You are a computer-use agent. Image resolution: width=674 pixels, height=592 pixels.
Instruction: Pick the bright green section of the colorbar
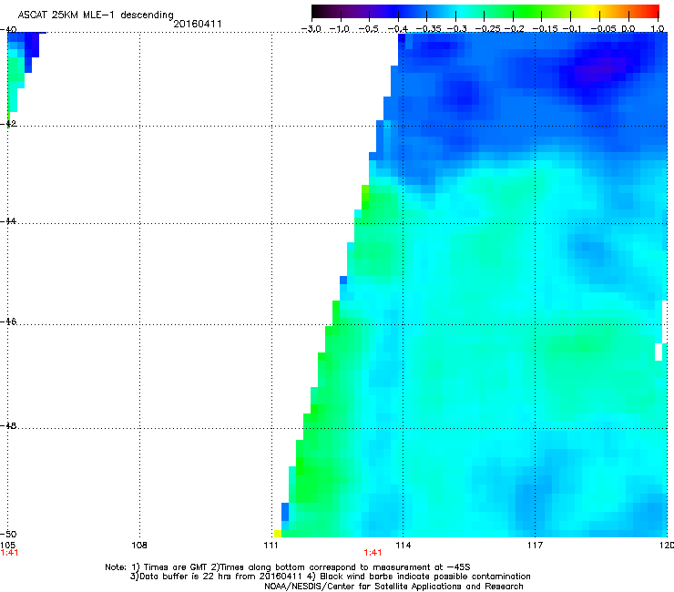tap(526, 11)
